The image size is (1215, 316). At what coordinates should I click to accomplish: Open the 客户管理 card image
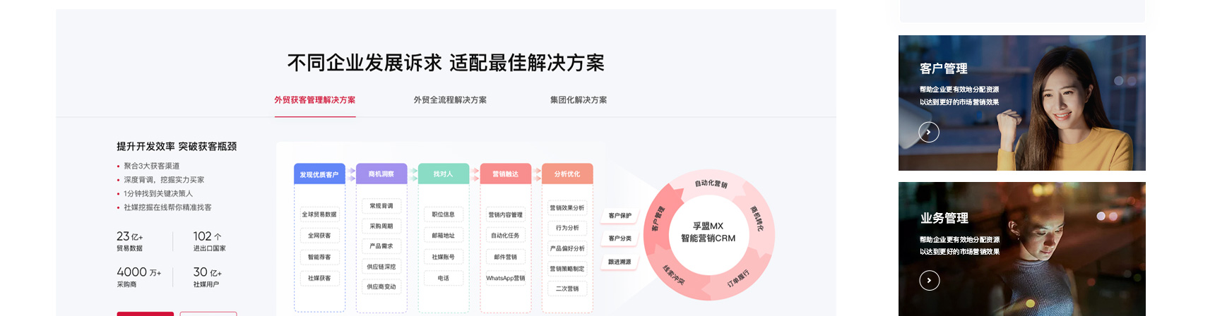click(1022, 103)
